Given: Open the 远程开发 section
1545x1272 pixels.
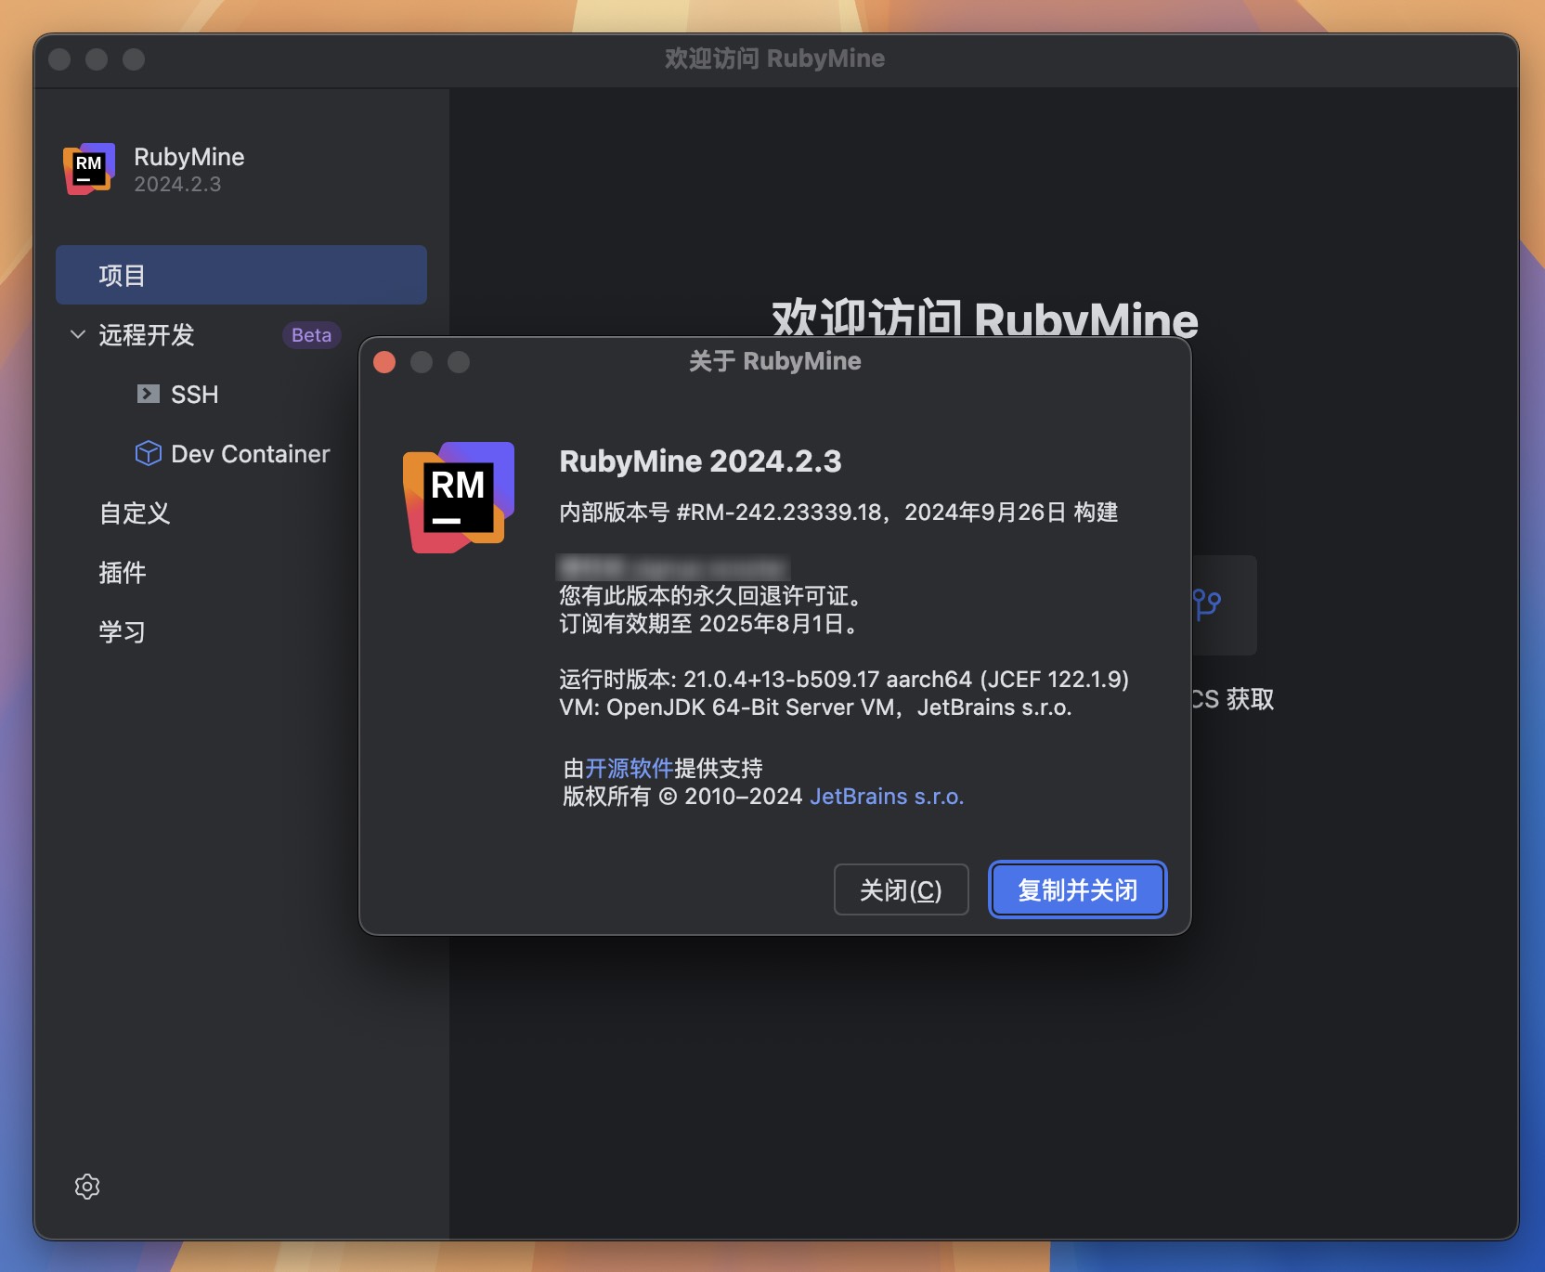Looking at the screenshot, I should pos(147,334).
